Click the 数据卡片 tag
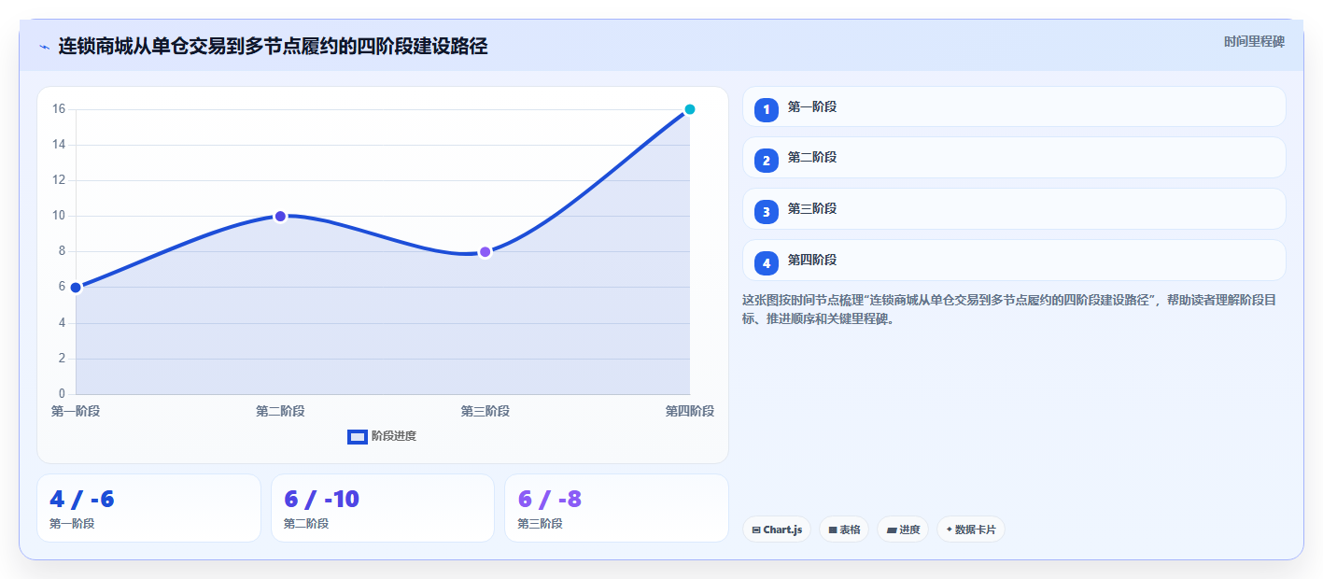Viewport: 1323px width, 579px height. pyautogui.click(x=971, y=530)
